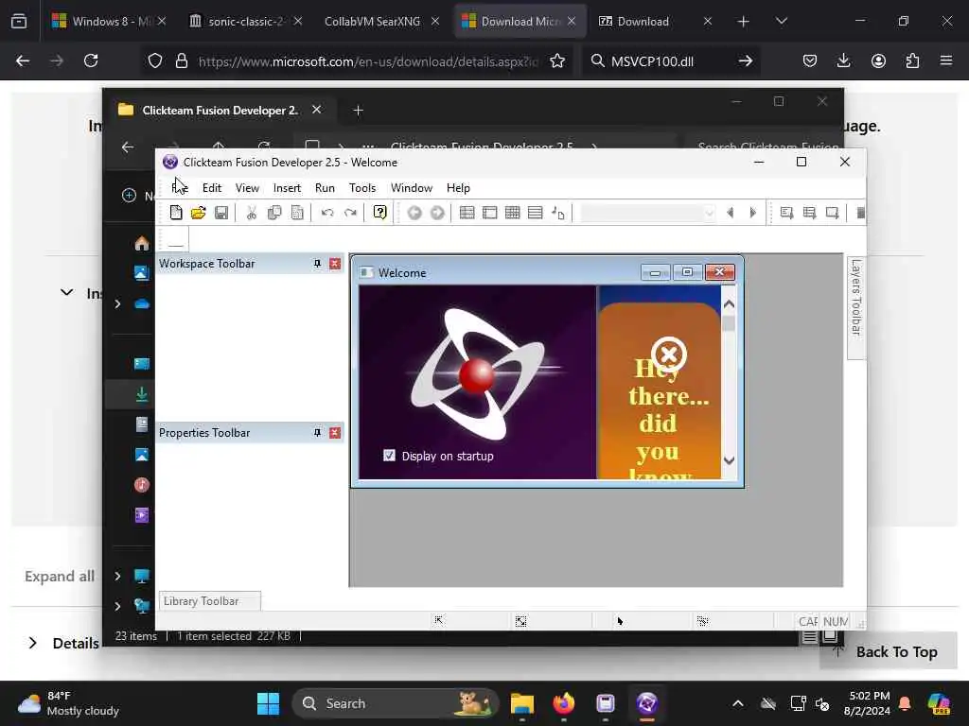Click the Run Project icon

pyautogui.click(x=786, y=213)
